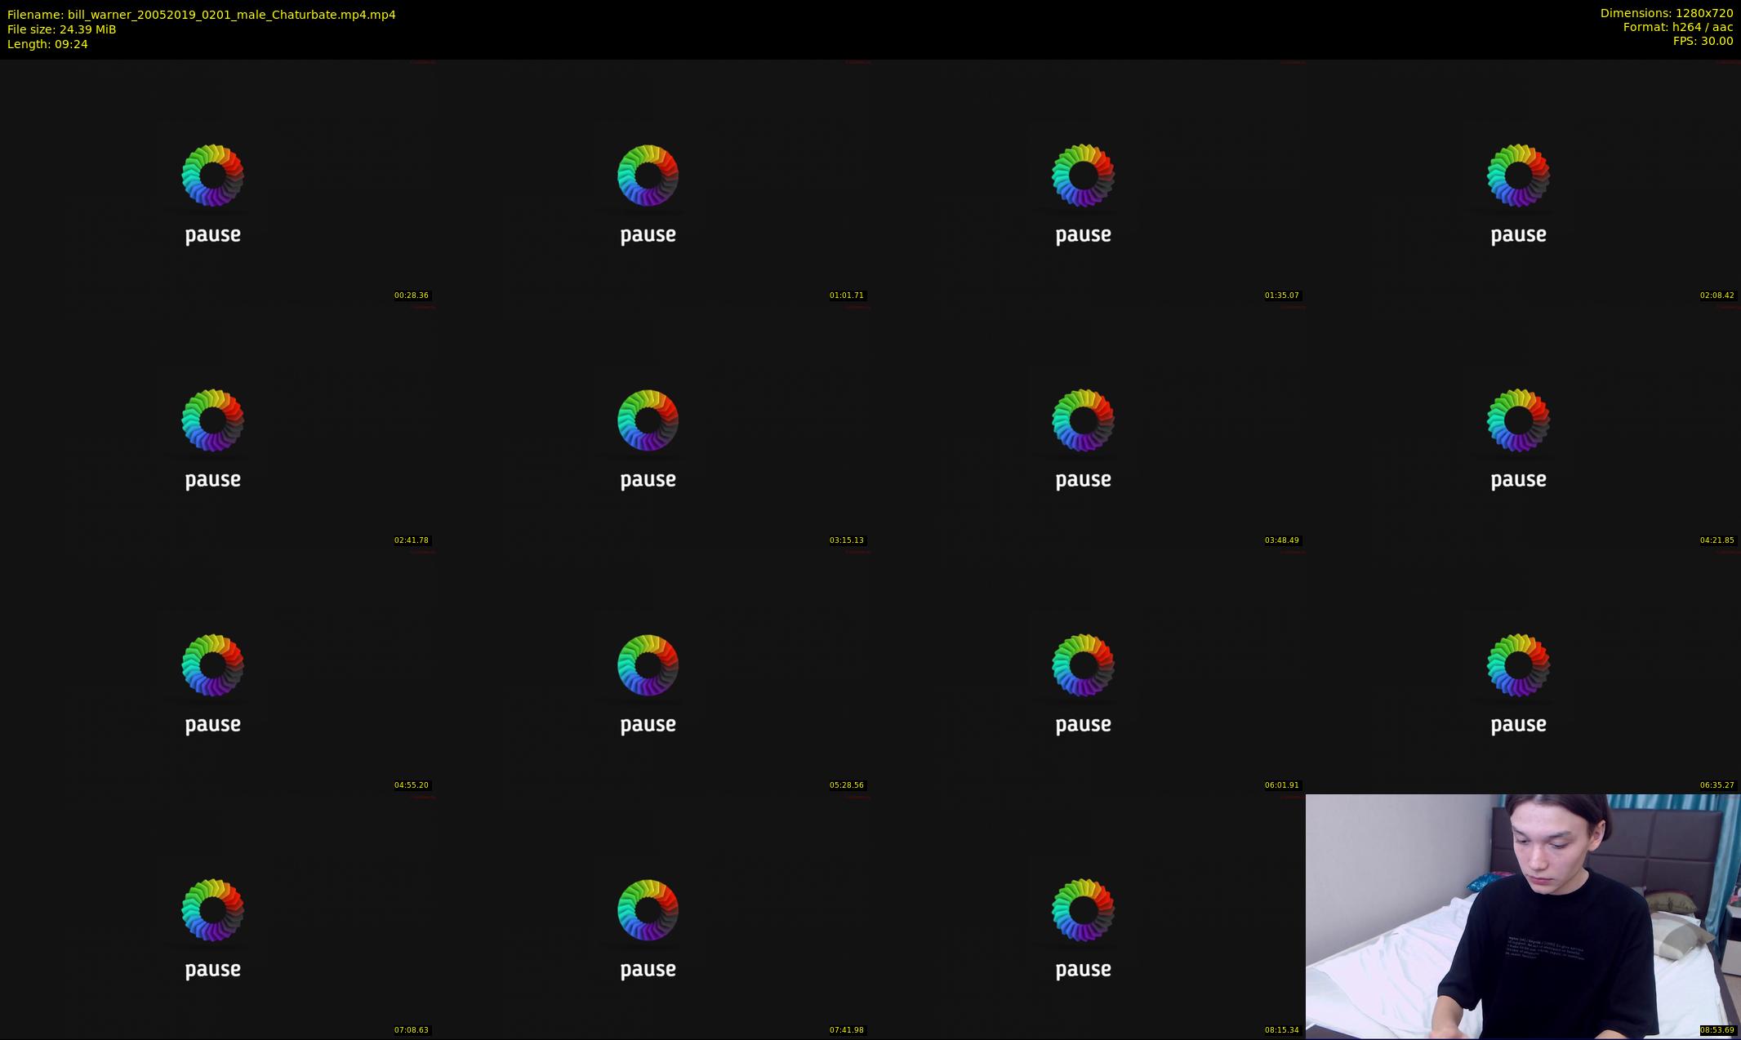Click the File size 24.39 MiB text
The image size is (1741, 1040).
click(61, 29)
